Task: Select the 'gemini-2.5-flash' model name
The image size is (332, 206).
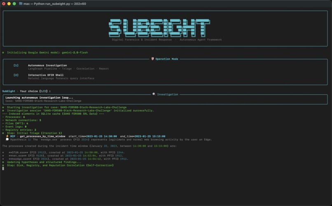Action: [75, 52]
